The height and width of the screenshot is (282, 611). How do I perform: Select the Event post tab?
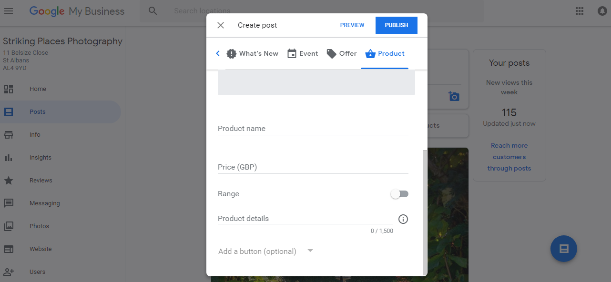pos(303,54)
